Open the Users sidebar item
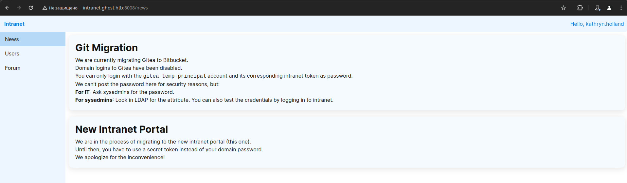This screenshot has height=183, width=627. [x=33, y=53]
